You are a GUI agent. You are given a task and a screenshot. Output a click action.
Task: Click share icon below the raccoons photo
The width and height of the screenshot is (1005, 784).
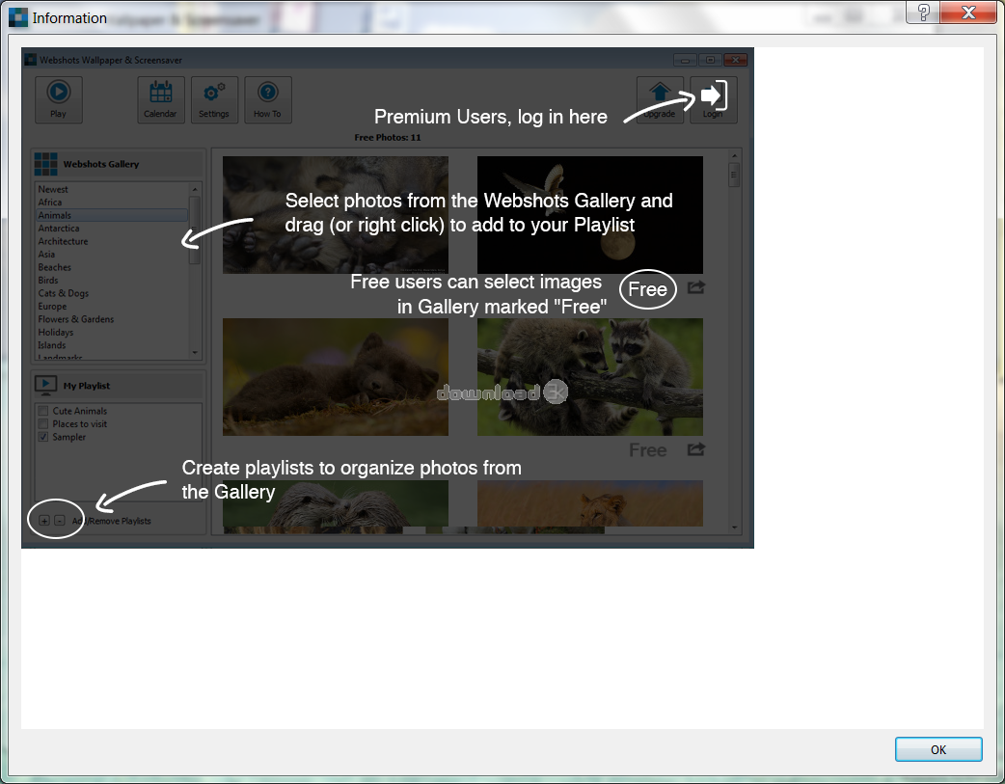[x=696, y=449]
